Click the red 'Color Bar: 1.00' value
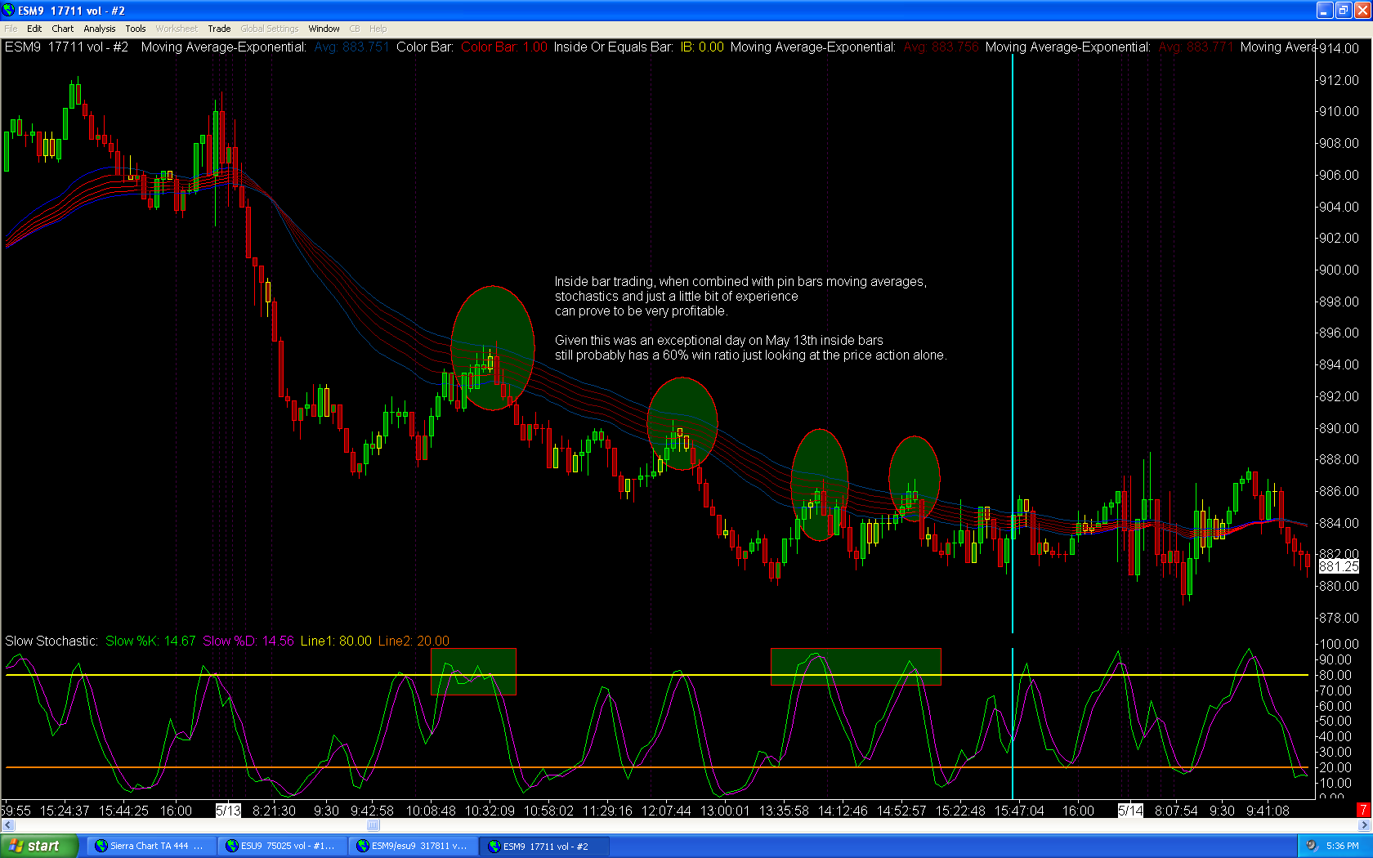The image size is (1373, 858). click(x=504, y=47)
